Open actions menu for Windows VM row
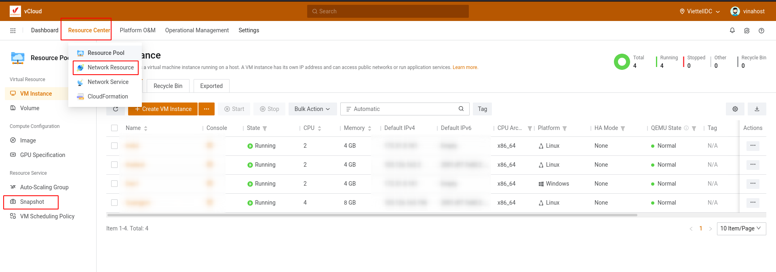The width and height of the screenshot is (776, 272). pyautogui.click(x=753, y=184)
